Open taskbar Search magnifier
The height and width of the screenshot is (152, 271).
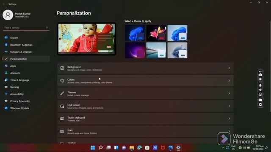coord(101,148)
